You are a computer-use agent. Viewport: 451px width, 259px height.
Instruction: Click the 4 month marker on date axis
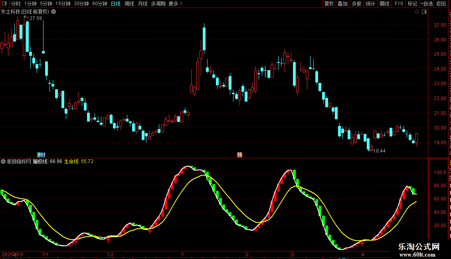(x=363, y=254)
